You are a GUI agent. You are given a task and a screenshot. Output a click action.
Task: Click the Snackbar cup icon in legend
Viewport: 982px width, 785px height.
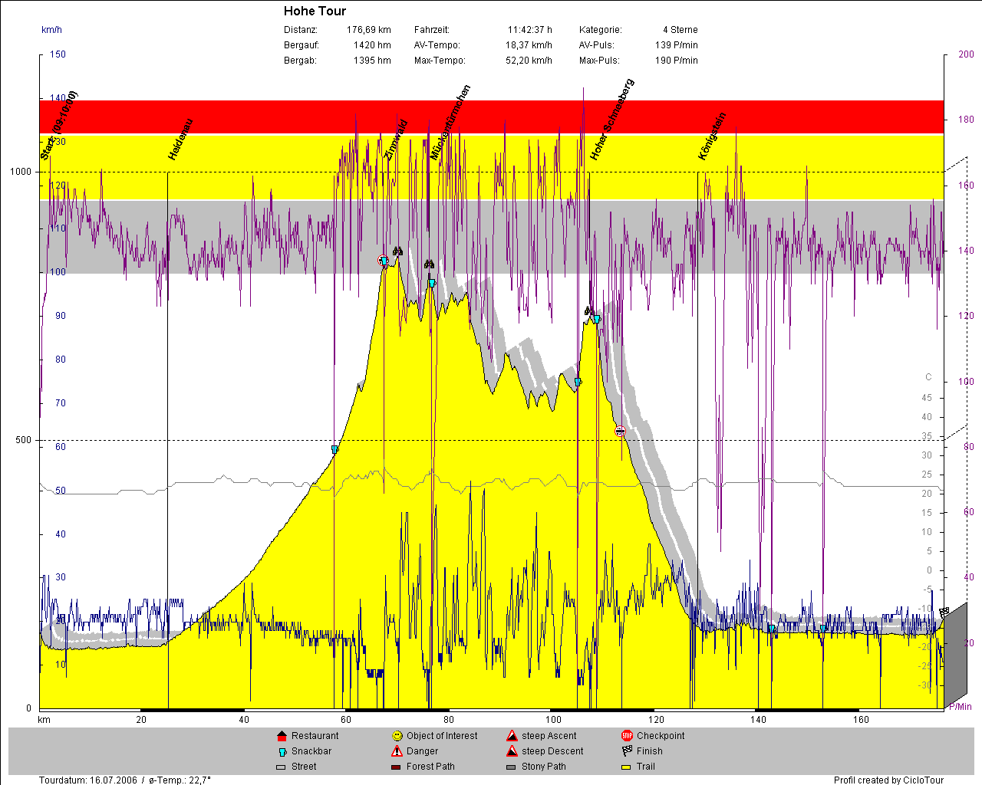pos(282,751)
